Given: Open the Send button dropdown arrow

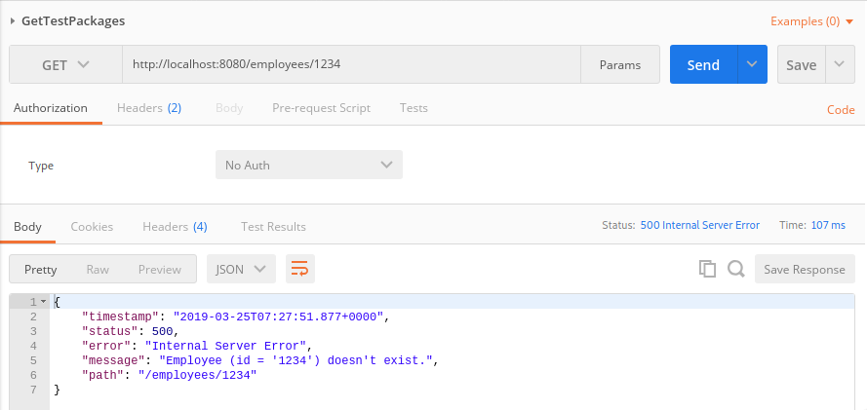Looking at the screenshot, I should click(x=752, y=65).
